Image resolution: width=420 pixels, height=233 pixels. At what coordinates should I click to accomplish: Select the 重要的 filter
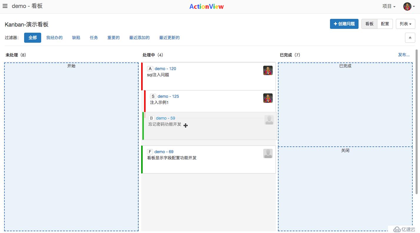[114, 38]
